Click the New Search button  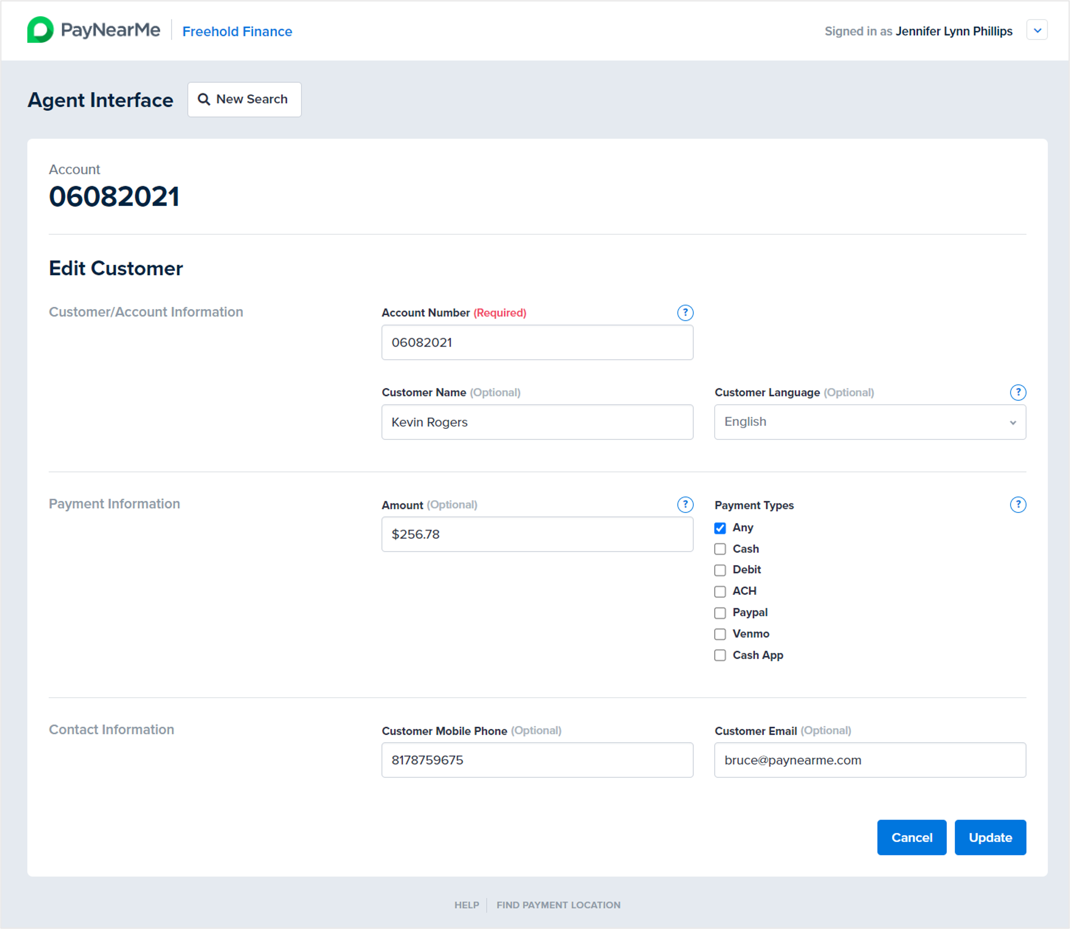pos(244,100)
